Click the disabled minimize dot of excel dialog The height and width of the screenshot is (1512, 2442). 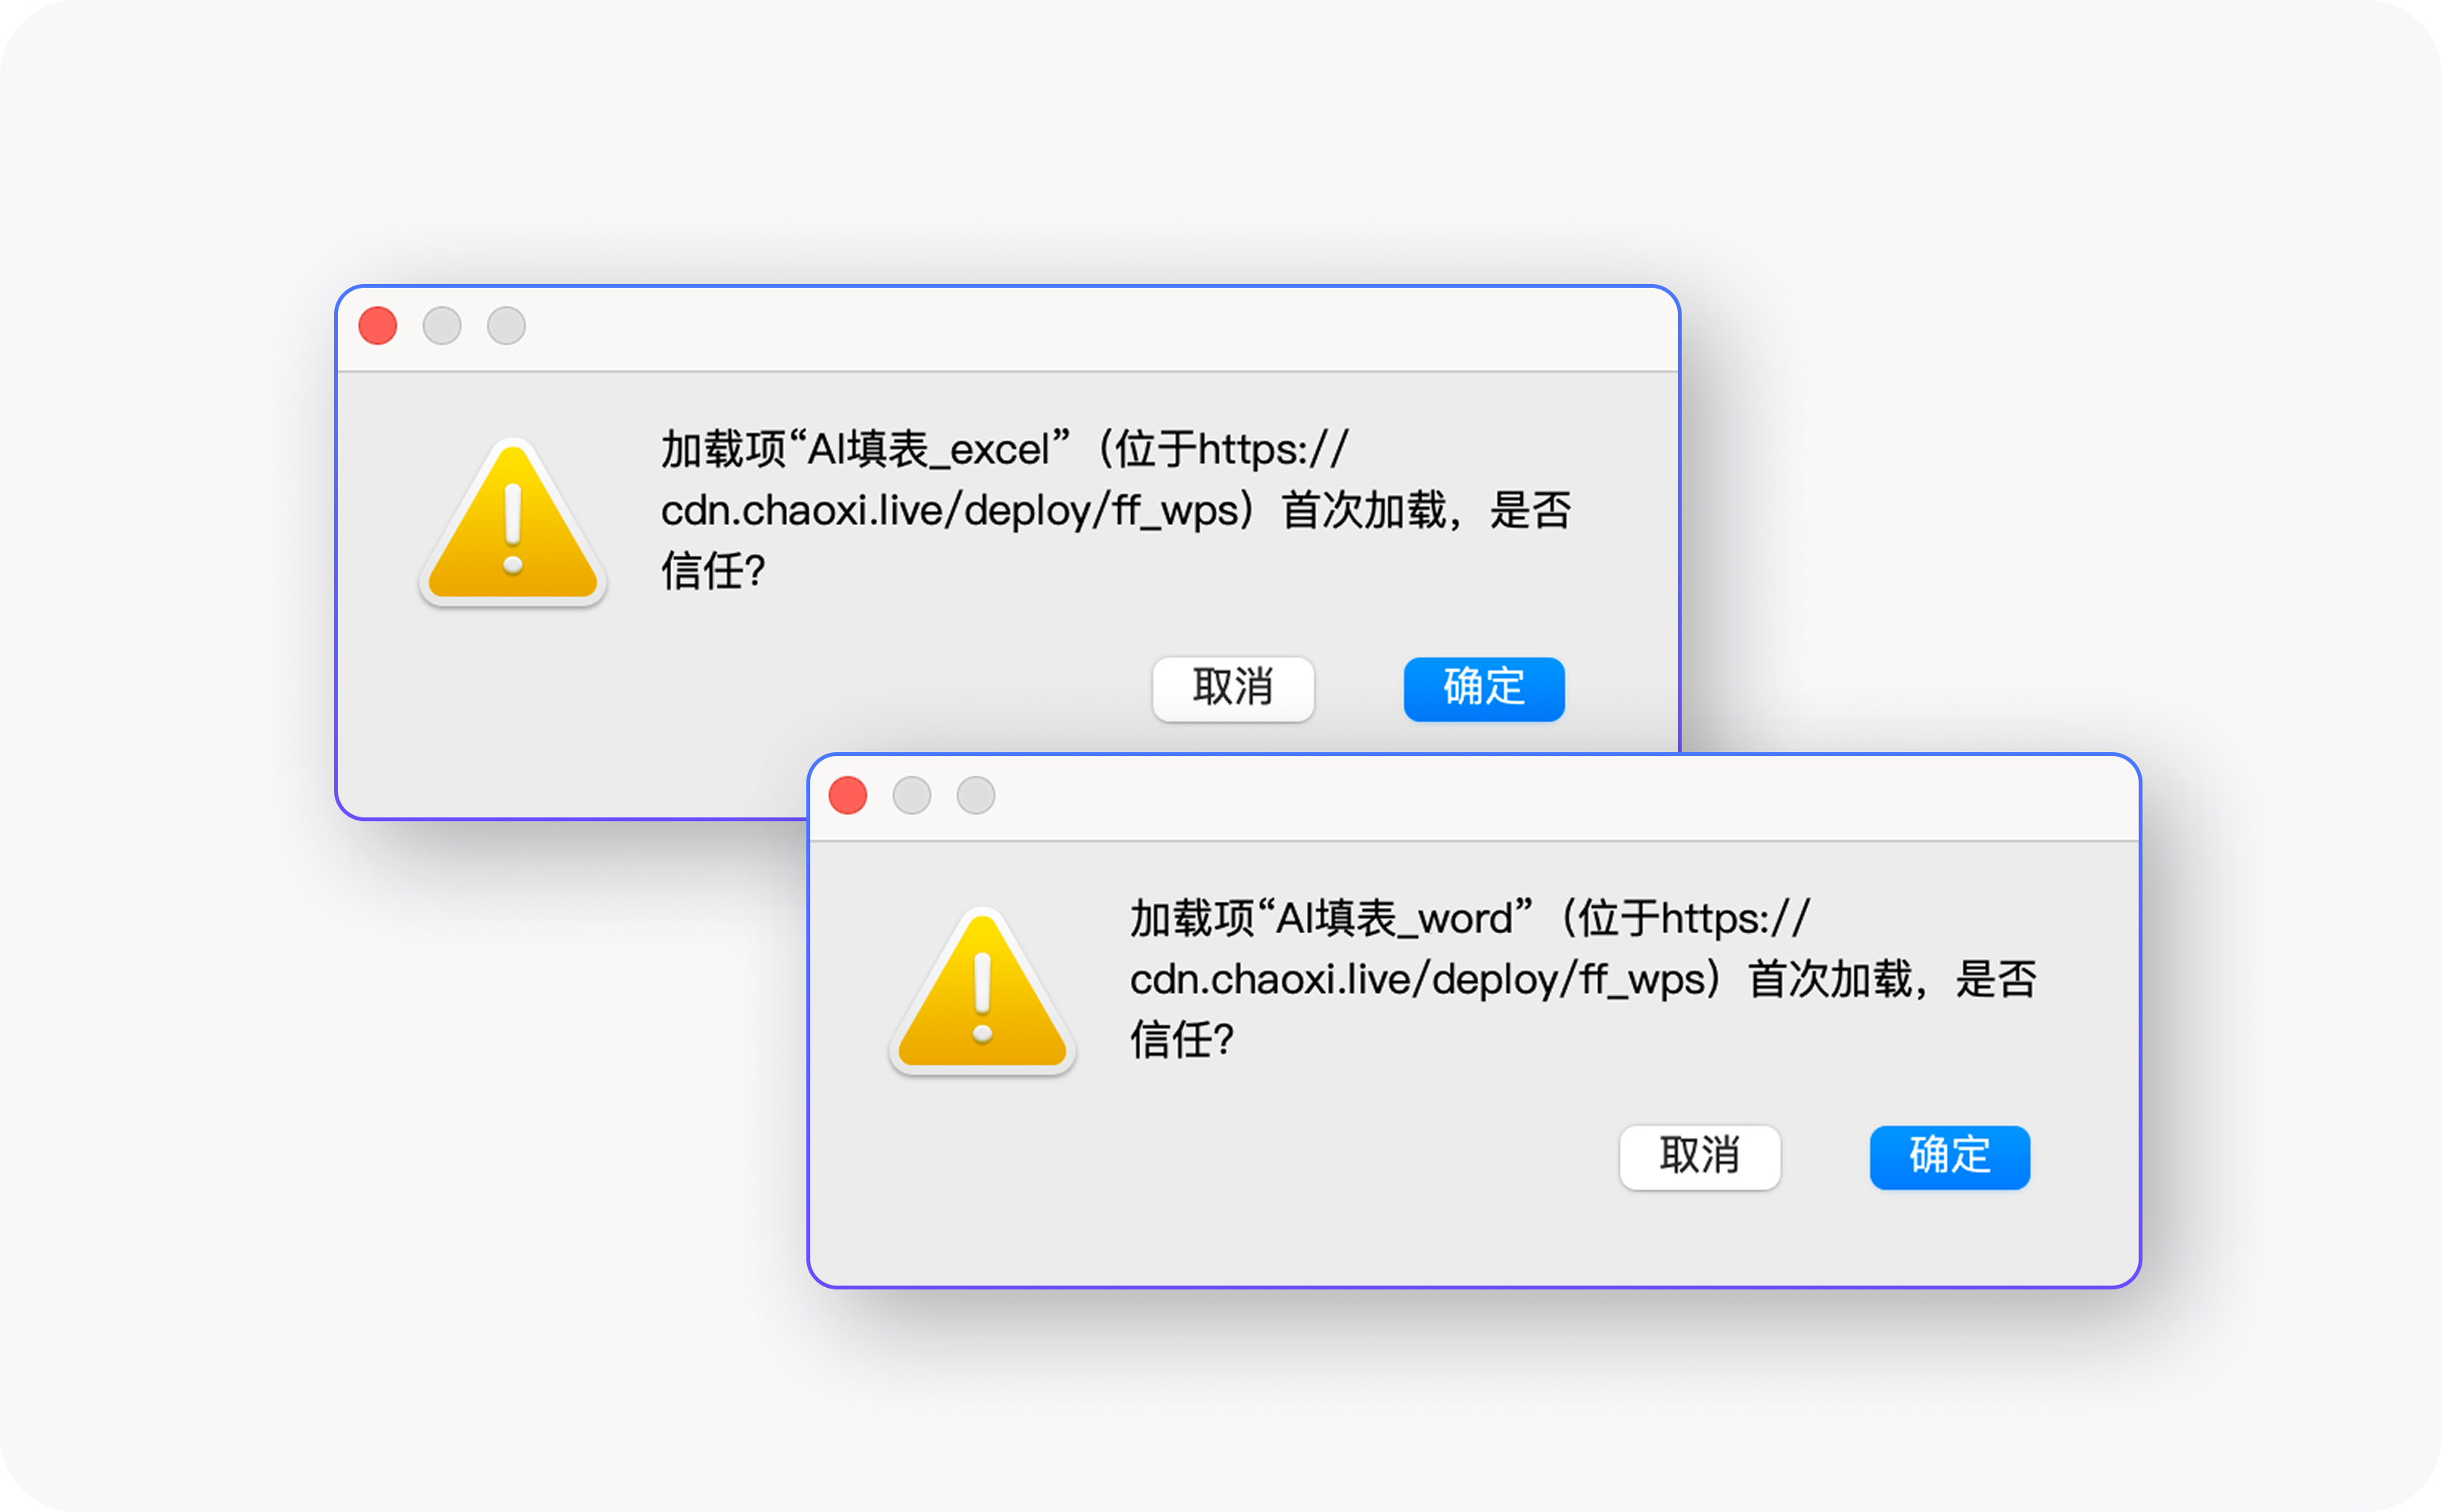[442, 326]
